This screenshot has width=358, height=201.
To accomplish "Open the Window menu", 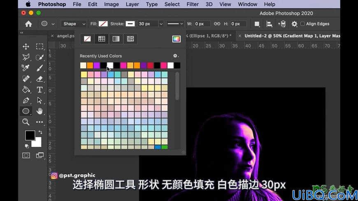I will pos(247,4).
